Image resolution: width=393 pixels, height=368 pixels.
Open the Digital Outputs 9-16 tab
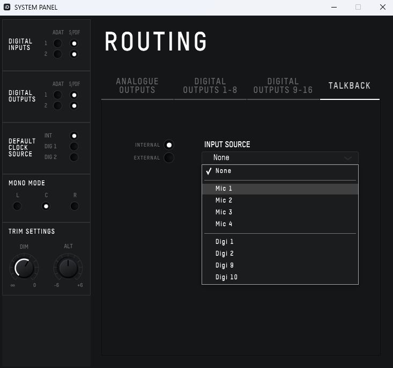point(283,86)
